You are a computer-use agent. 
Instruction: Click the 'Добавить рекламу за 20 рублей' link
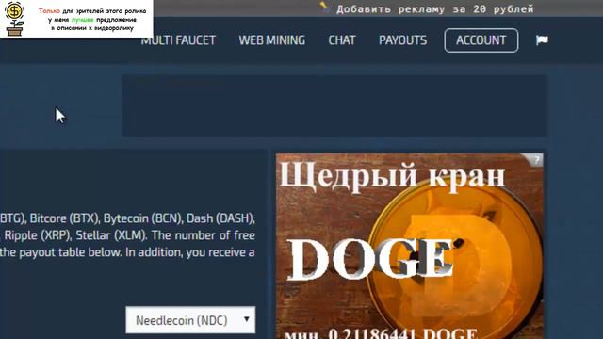tap(435, 8)
